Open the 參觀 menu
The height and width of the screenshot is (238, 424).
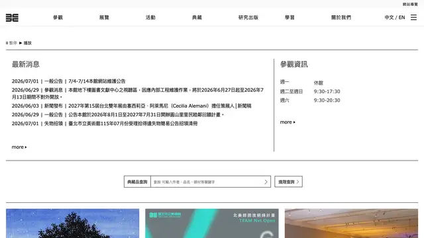(58, 17)
